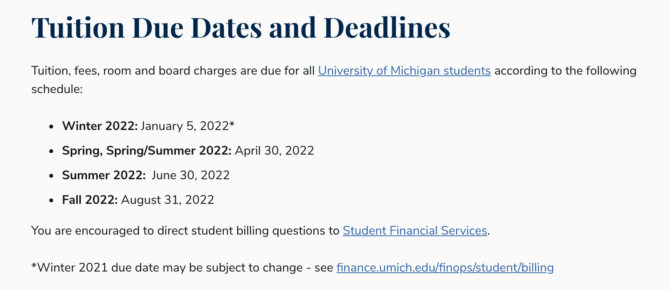Select the bold 'Winter 2022:' label
Screen dimensions: 669x290
click(x=100, y=126)
